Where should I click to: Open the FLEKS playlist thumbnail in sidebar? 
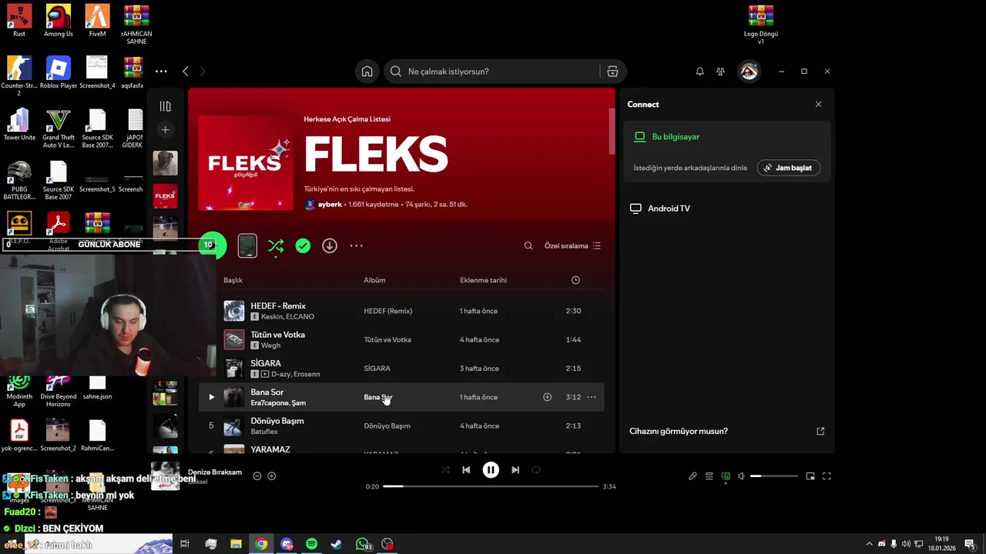[165, 195]
